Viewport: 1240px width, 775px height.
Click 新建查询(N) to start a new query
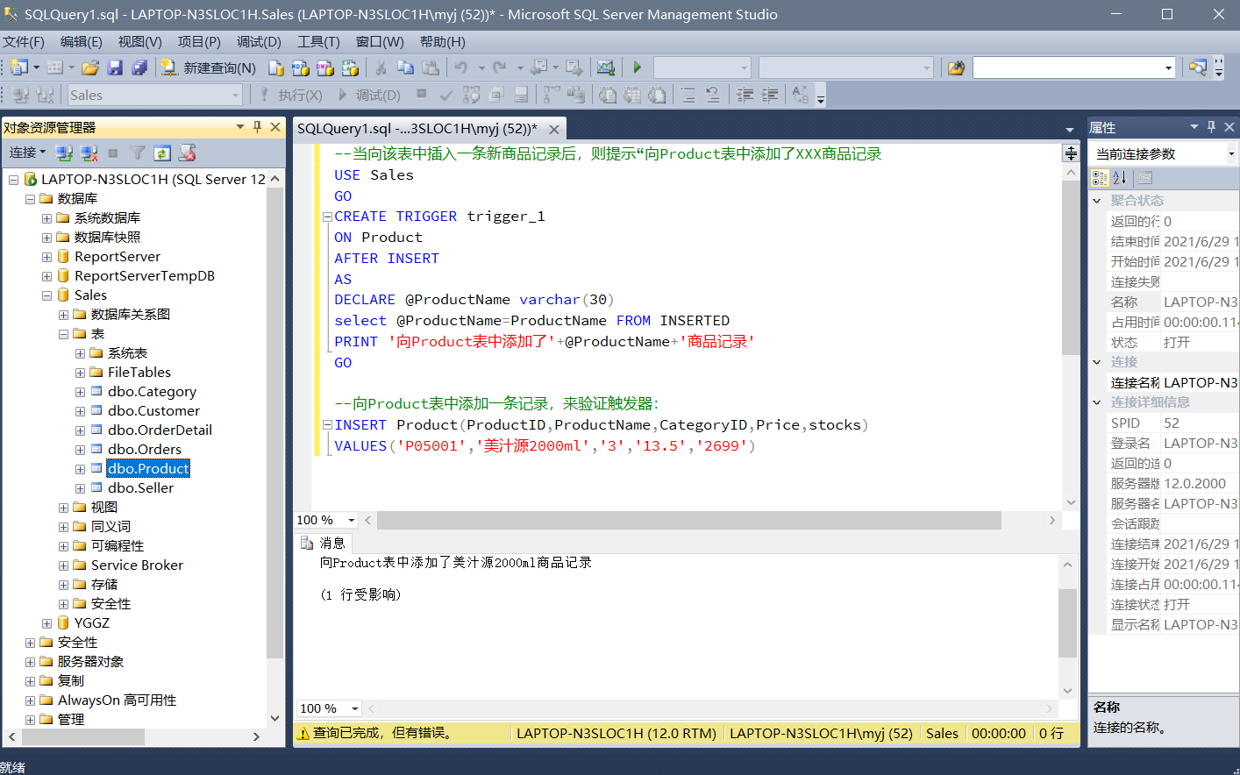pyautogui.click(x=208, y=68)
